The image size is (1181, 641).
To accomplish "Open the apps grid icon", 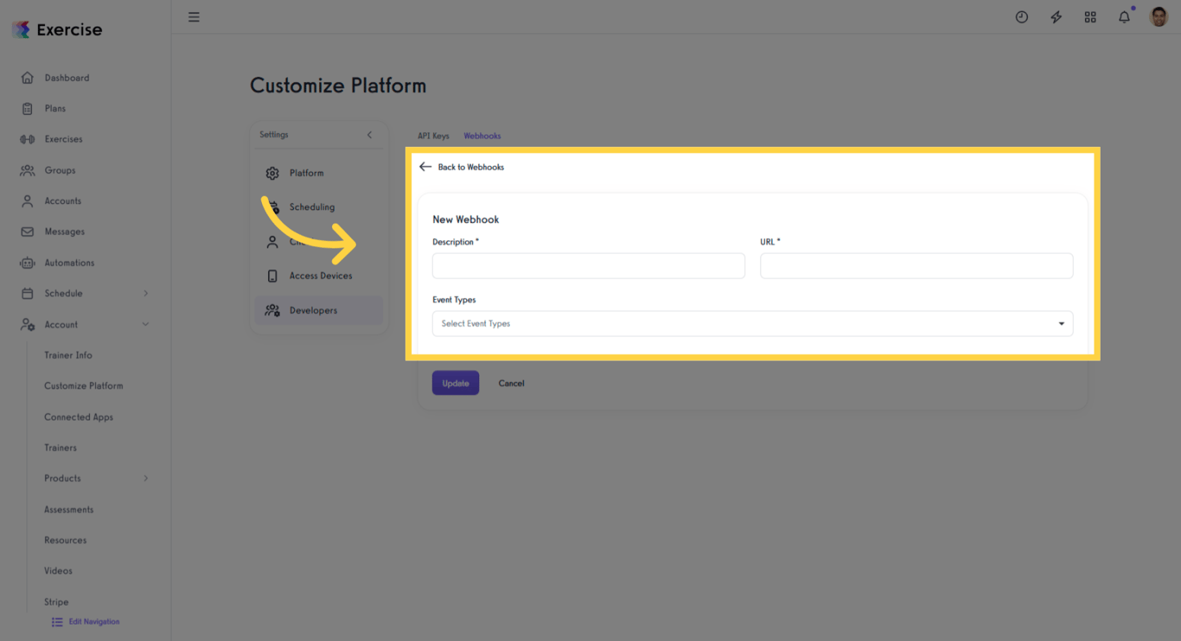I will 1090,16.
